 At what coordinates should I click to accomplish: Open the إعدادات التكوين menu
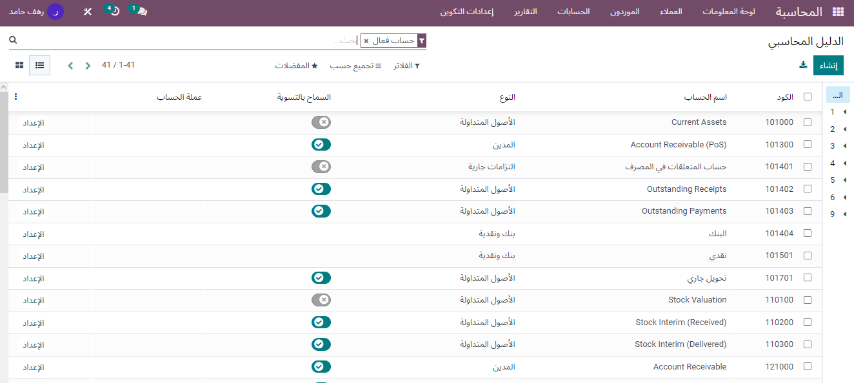tap(466, 12)
